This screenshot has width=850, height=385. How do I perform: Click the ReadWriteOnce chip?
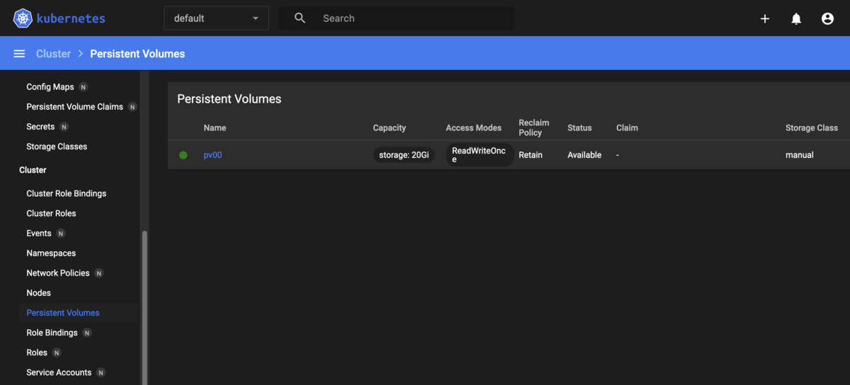coord(480,155)
